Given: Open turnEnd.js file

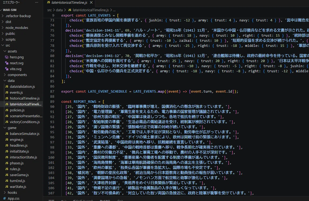Looking at the screenshot, I should click(18, 181).
